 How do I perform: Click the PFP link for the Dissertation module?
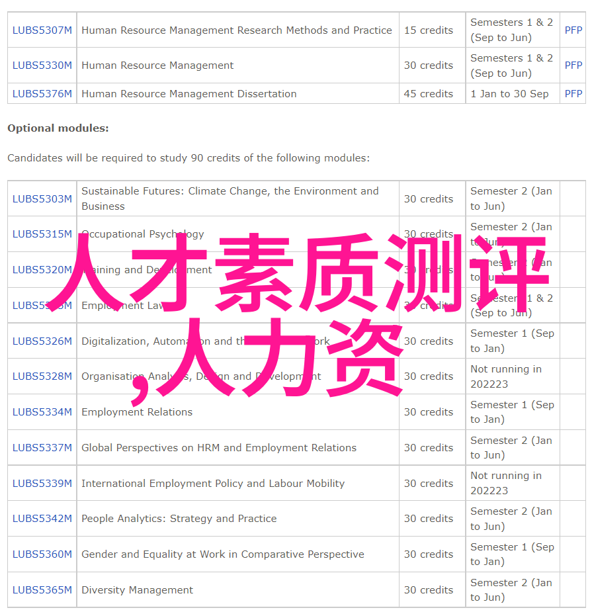tap(573, 94)
